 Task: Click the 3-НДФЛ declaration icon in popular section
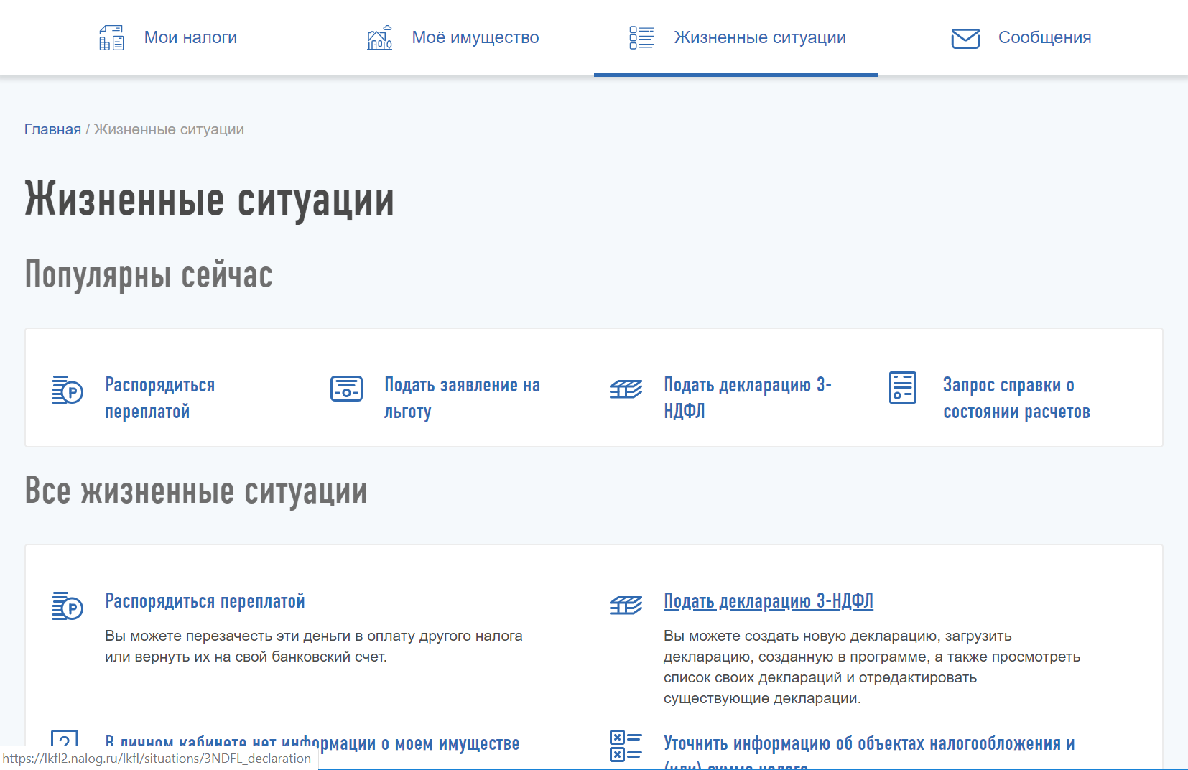pyautogui.click(x=626, y=389)
